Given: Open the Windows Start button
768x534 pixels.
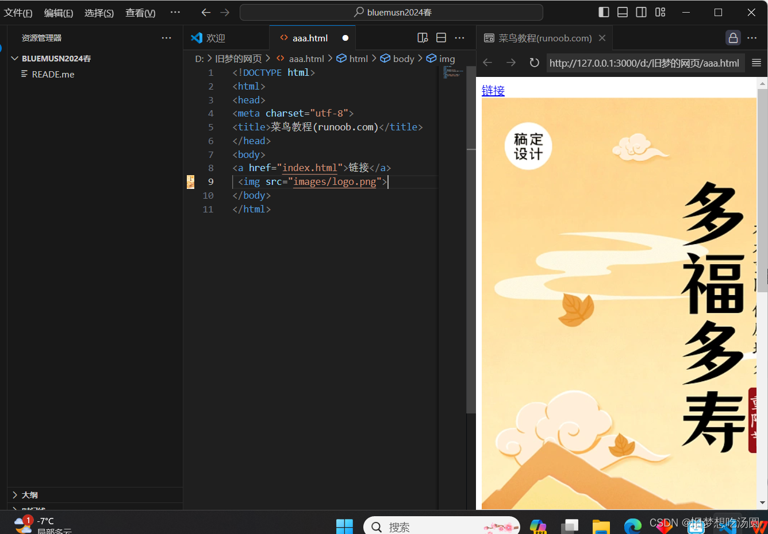Looking at the screenshot, I should pyautogui.click(x=344, y=525).
